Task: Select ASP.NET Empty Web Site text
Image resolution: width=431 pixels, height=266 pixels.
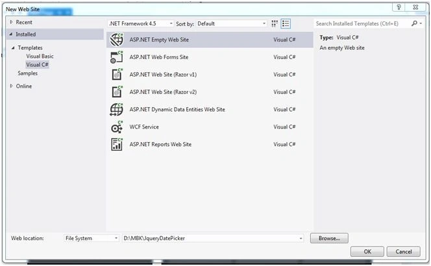Action: click(159, 40)
